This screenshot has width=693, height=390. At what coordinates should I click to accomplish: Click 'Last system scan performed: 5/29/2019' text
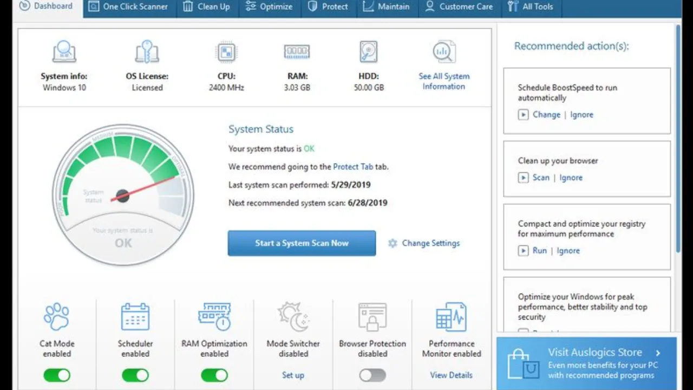click(x=299, y=185)
